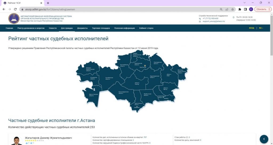Open the Новости menu item

(53, 28)
